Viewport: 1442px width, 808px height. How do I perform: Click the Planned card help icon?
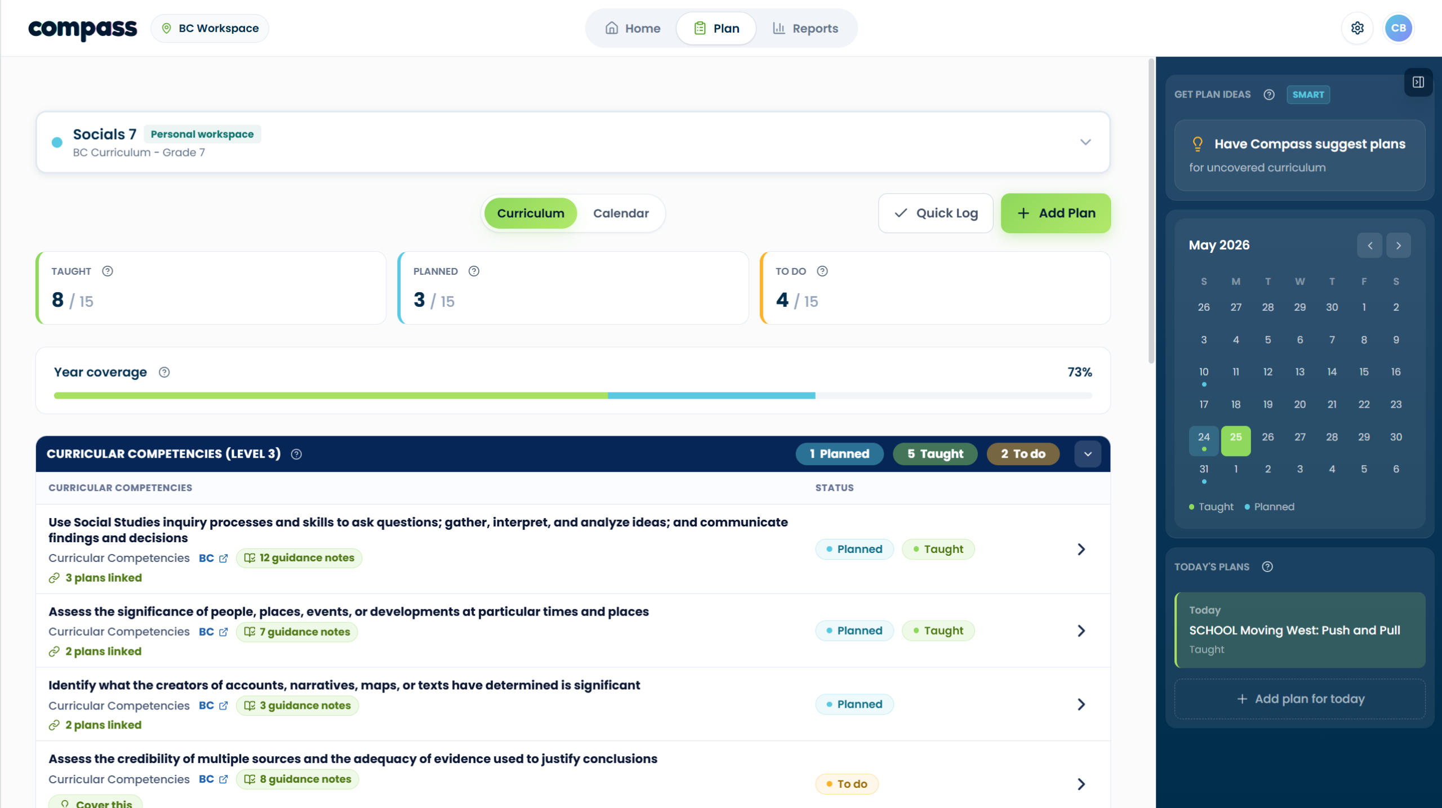[474, 271]
